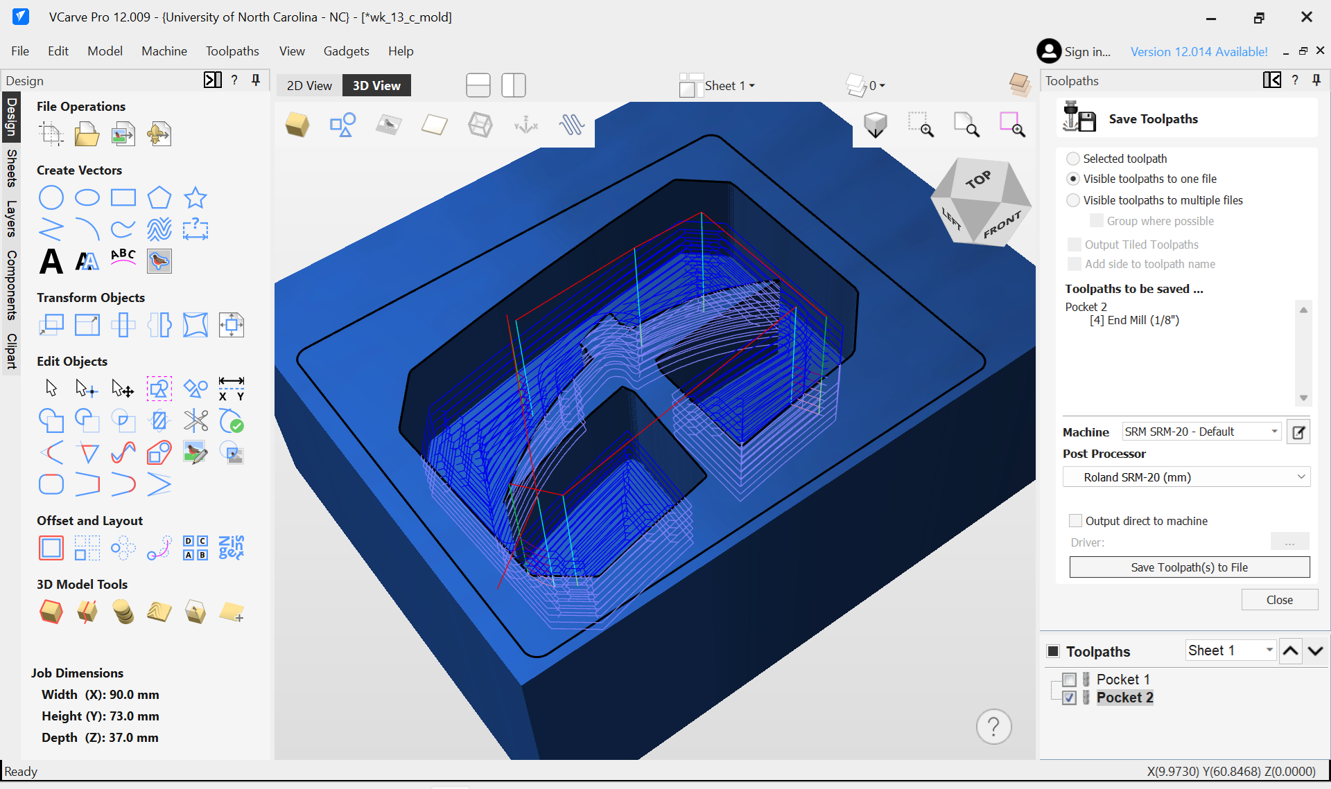Open the Post Processor dropdown
The height and width of the screenshot is (789, 1331).
pos(1186,477)
